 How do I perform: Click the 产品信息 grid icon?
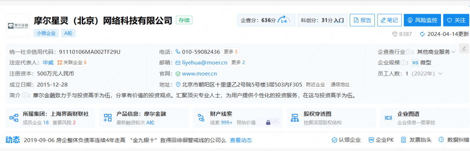pos(108,118)
